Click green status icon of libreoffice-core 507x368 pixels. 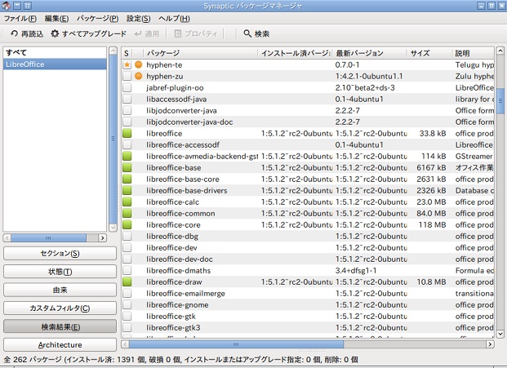click(127, 224)
